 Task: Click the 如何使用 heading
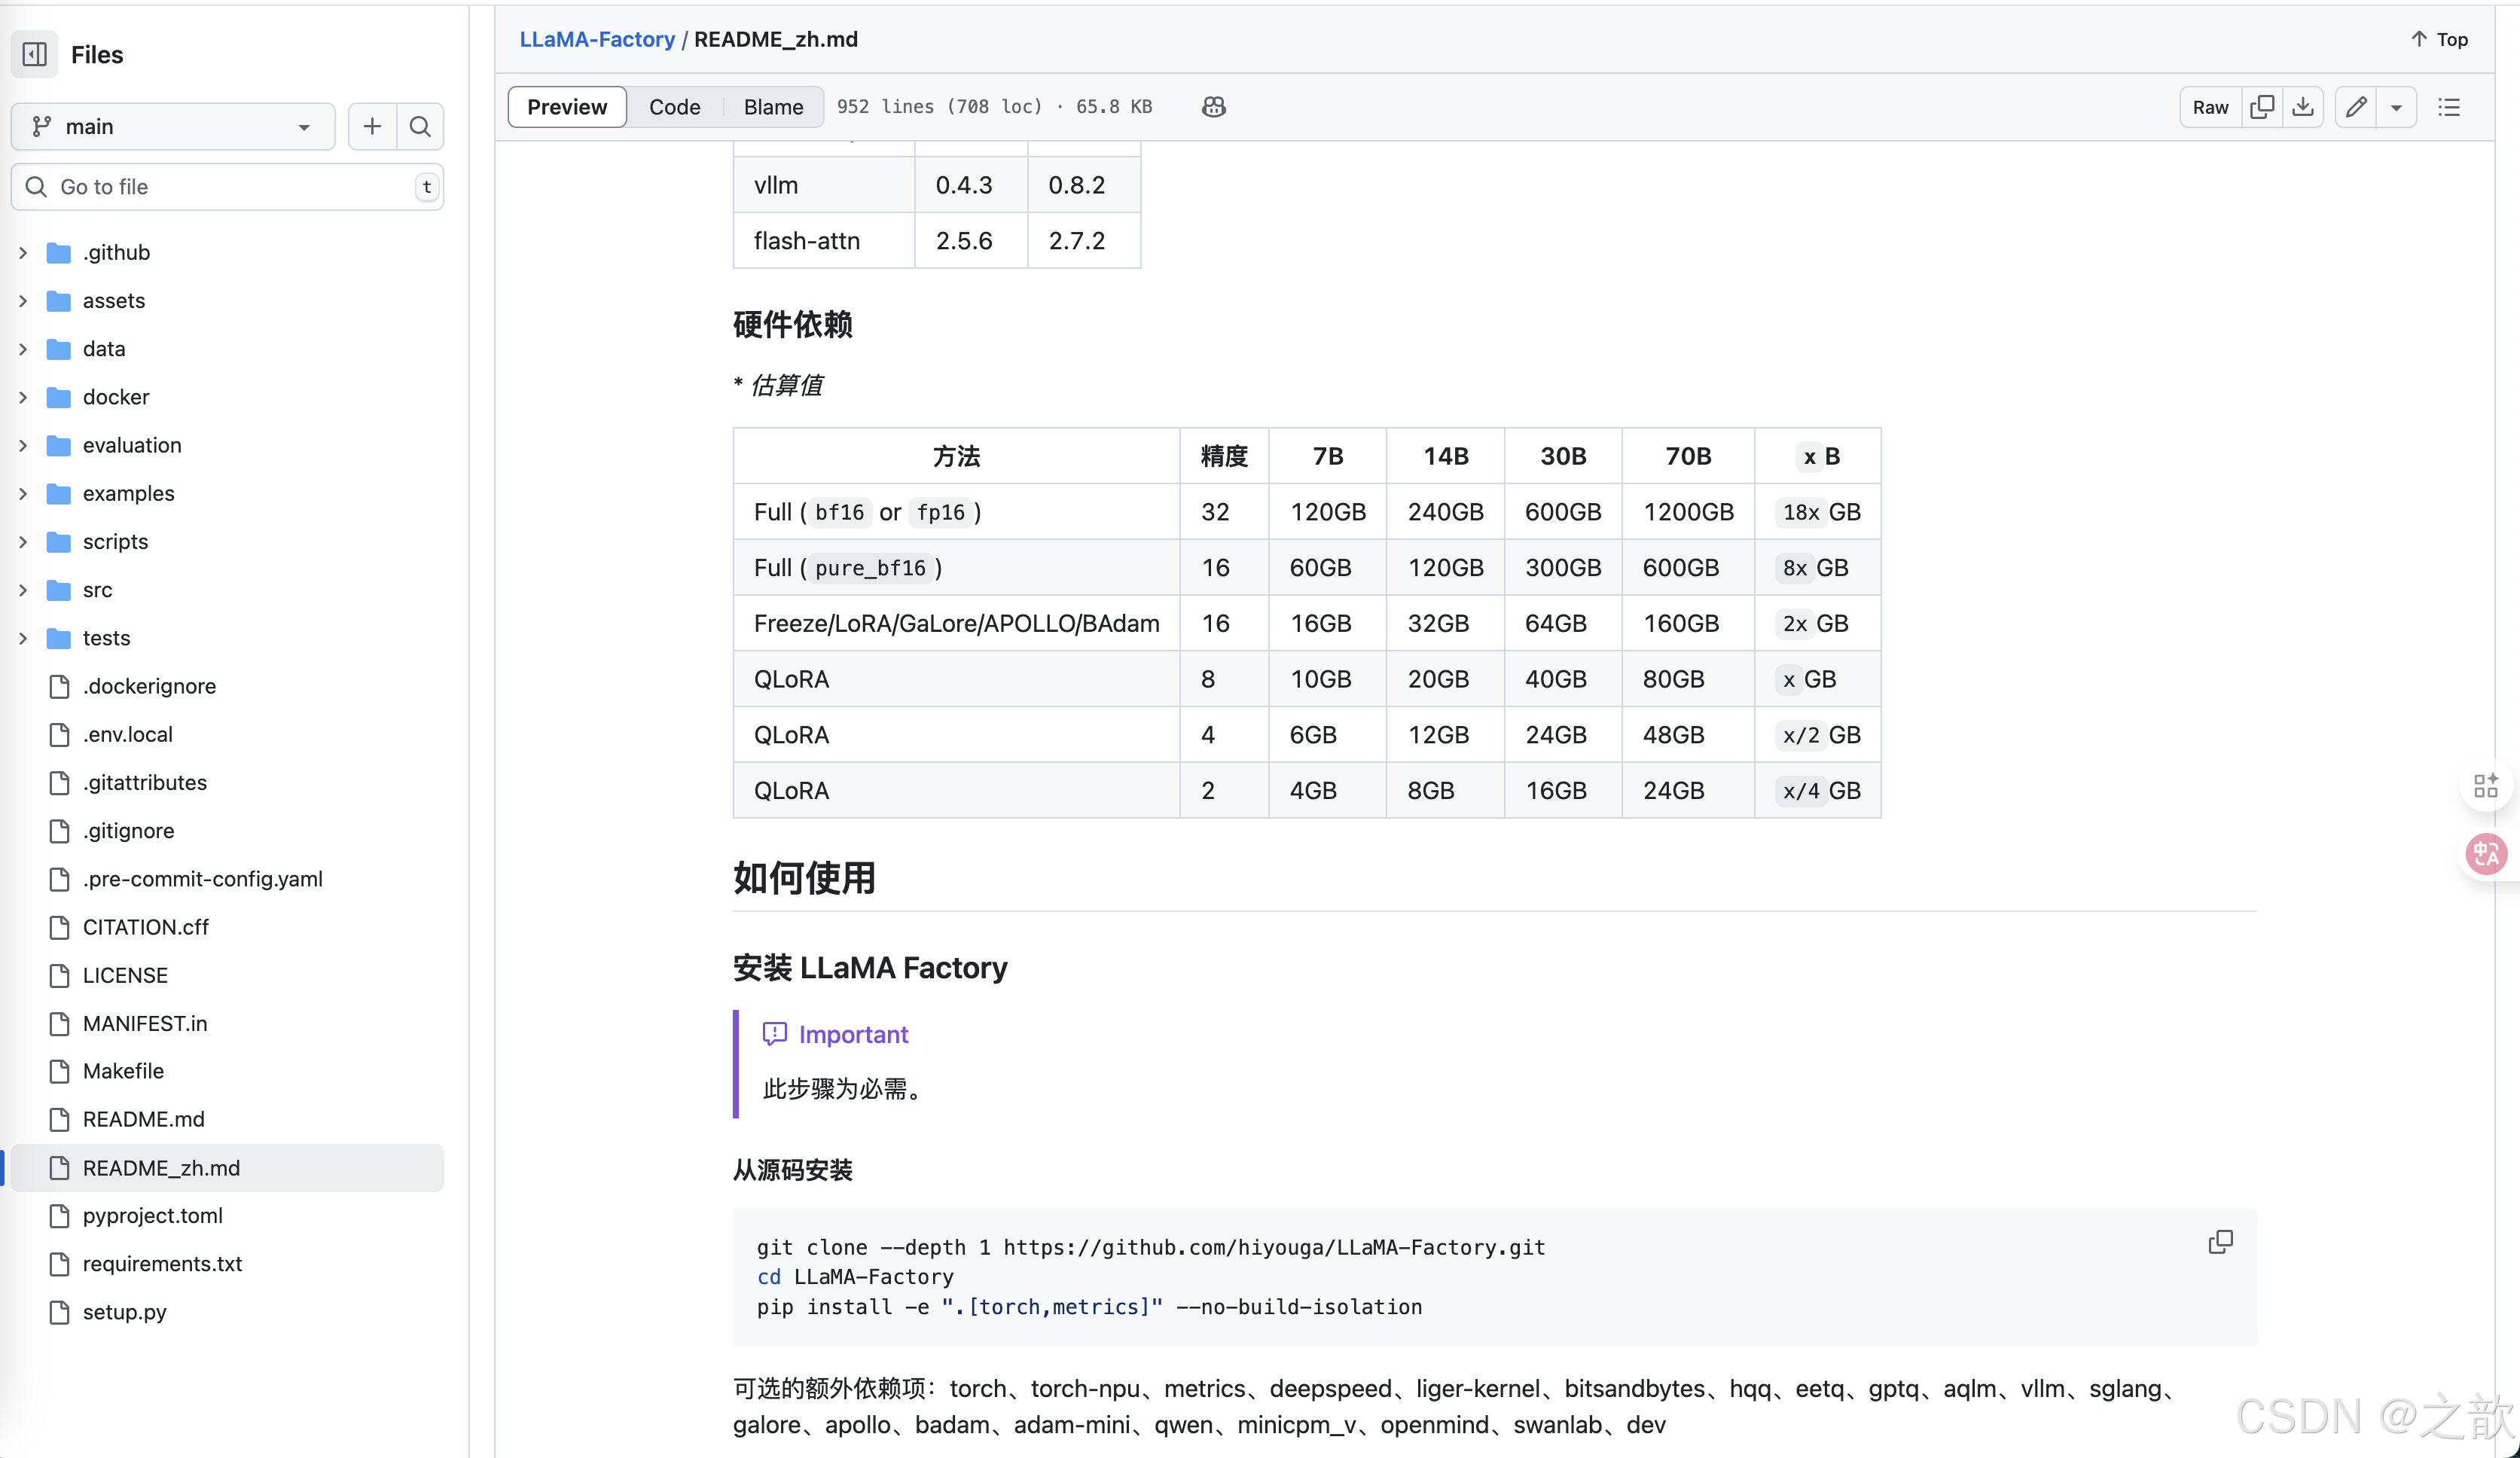click(x=804, y=878)
